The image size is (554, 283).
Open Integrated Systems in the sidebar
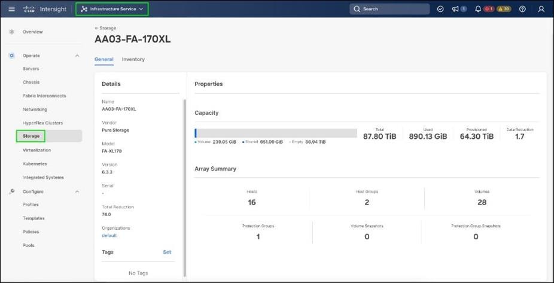coord(43,177)
